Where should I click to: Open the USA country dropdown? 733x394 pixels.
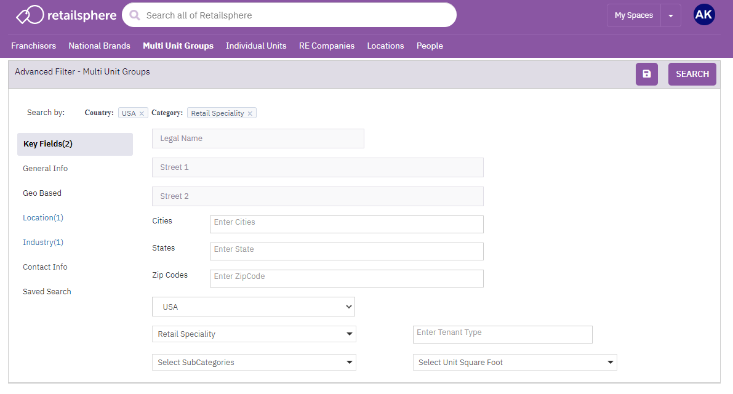(254, 307)
